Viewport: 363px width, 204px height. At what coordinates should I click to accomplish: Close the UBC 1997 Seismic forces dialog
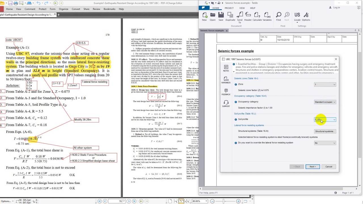tap(336, 59)
